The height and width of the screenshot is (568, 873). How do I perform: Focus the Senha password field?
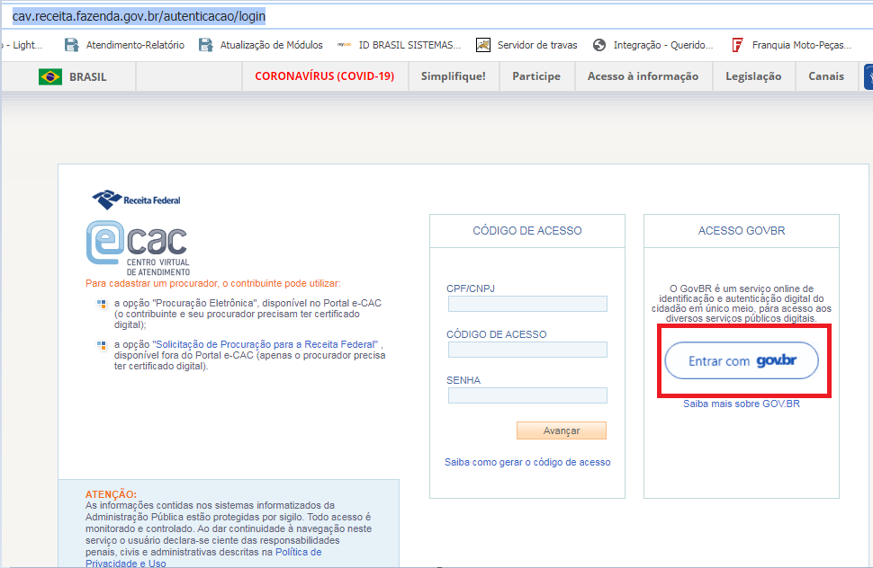[527, 395]
